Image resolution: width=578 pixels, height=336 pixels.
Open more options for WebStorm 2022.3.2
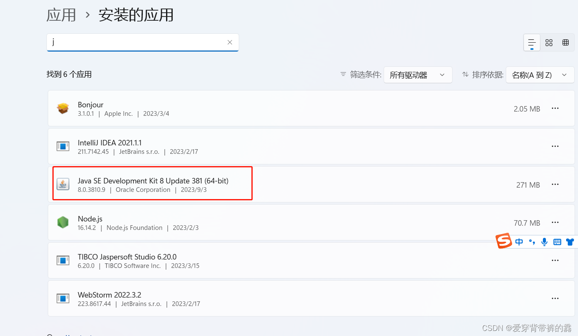click(555, 298)
